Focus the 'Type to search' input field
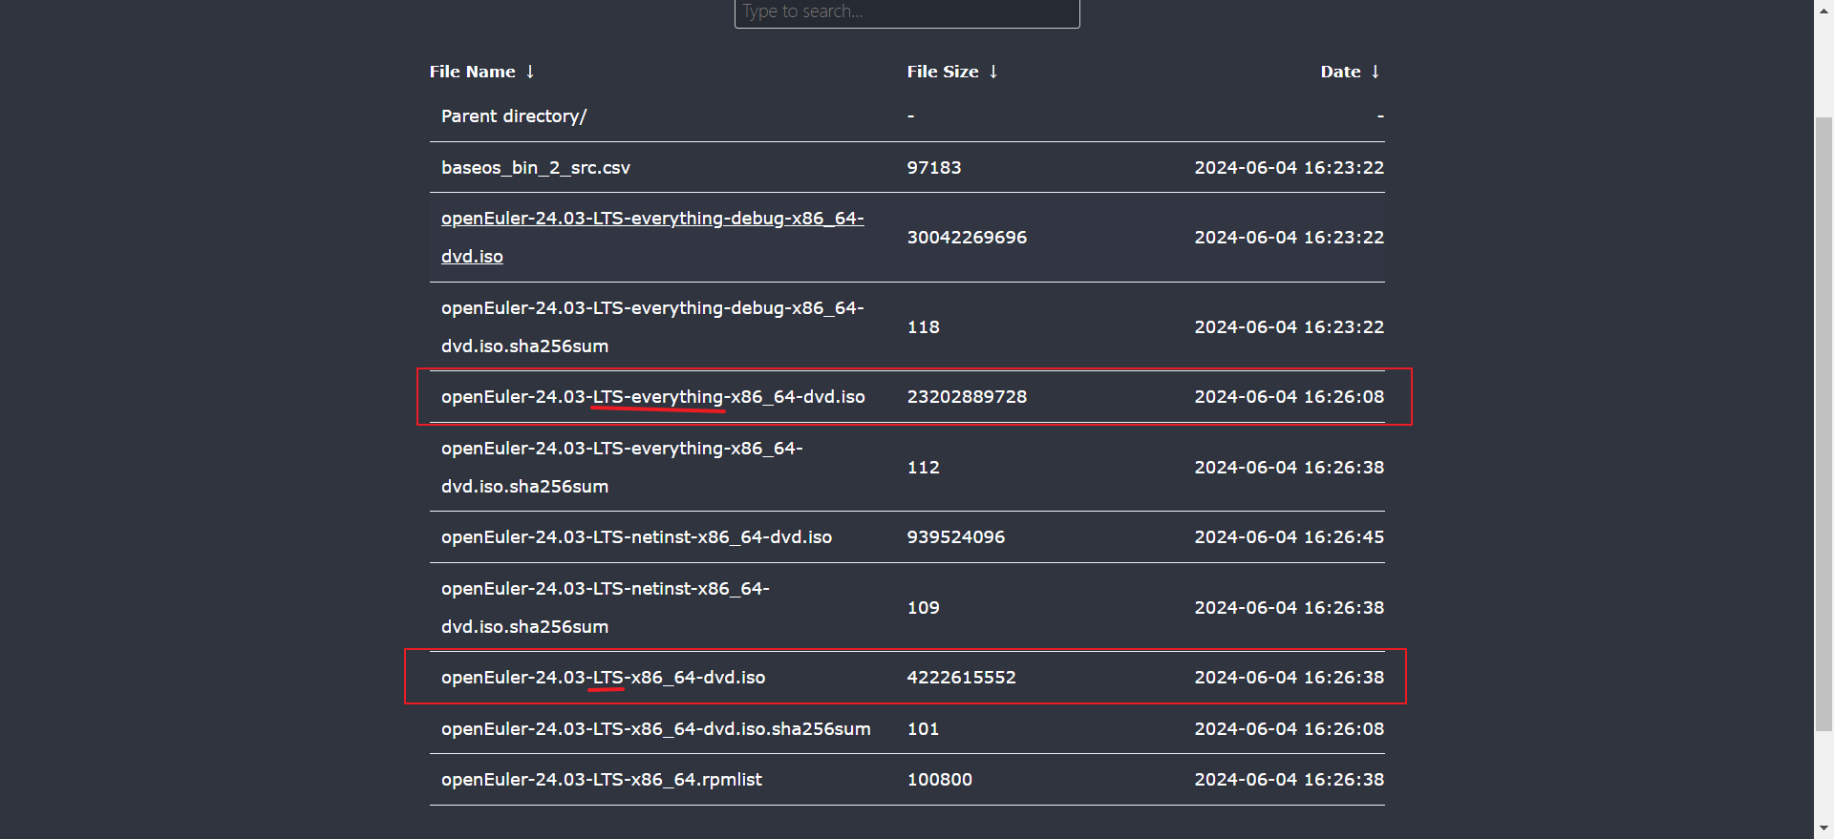This screenshot has width=1834, height=839. point(906,12)
